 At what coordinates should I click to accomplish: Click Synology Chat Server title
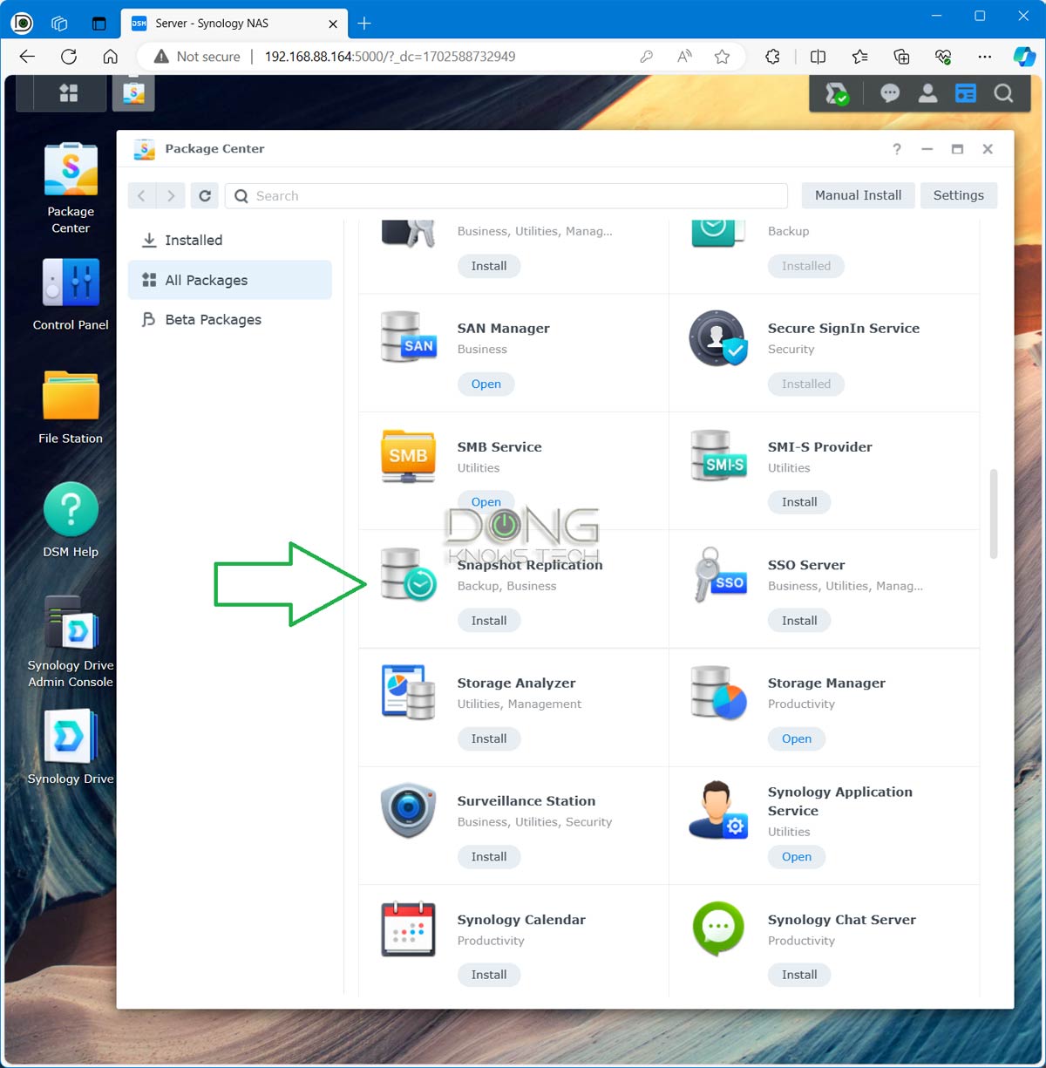841,919
